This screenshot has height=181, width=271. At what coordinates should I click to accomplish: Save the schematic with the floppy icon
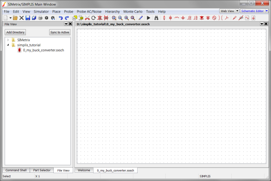[28, 18]
